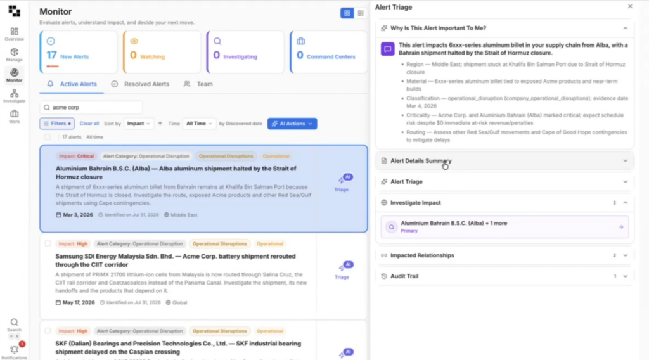
Task: Click the Command Centers briefcase icon
Action: pyautogui.click(x=301, y=41)
